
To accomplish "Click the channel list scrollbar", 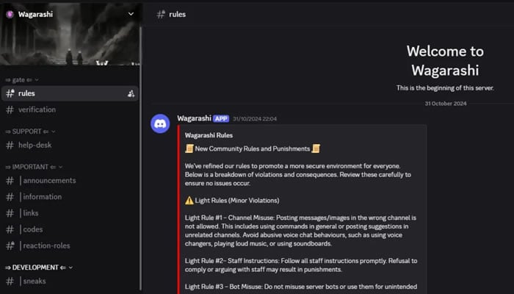I will [x=141, y=157].
